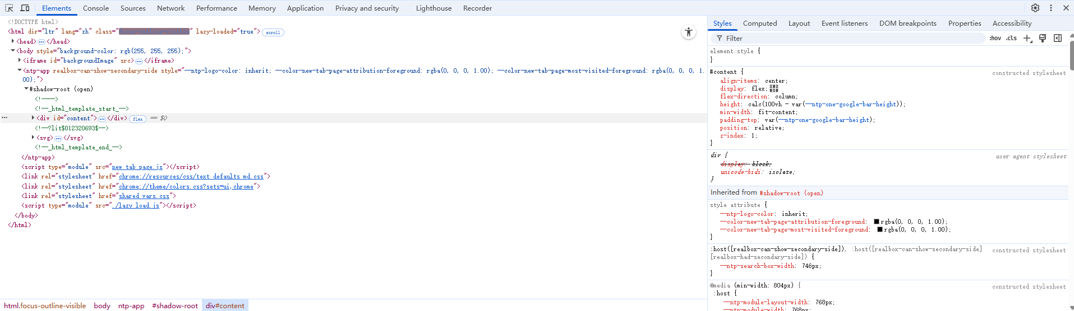The image size is (1074, 311).
Task: Toggle the device toolbar icon
Action: pos(25,8)
